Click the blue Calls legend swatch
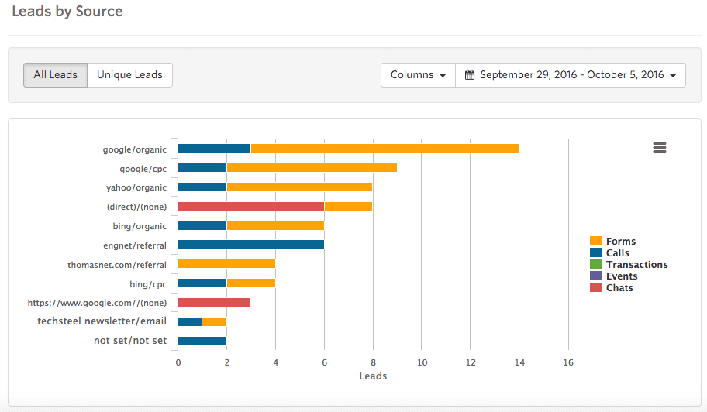 click(x=596, y=252)
